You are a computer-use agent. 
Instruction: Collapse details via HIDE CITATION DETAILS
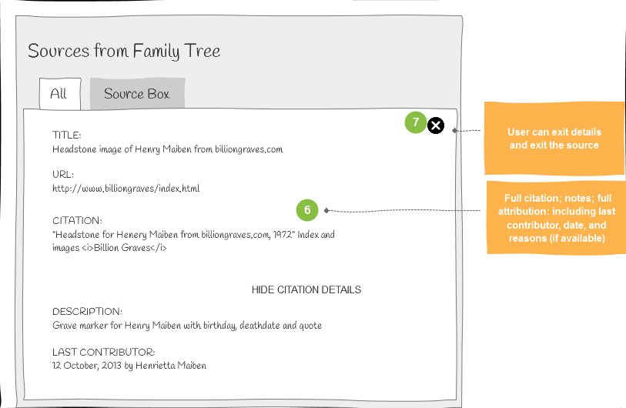click(x=306, y=289)
